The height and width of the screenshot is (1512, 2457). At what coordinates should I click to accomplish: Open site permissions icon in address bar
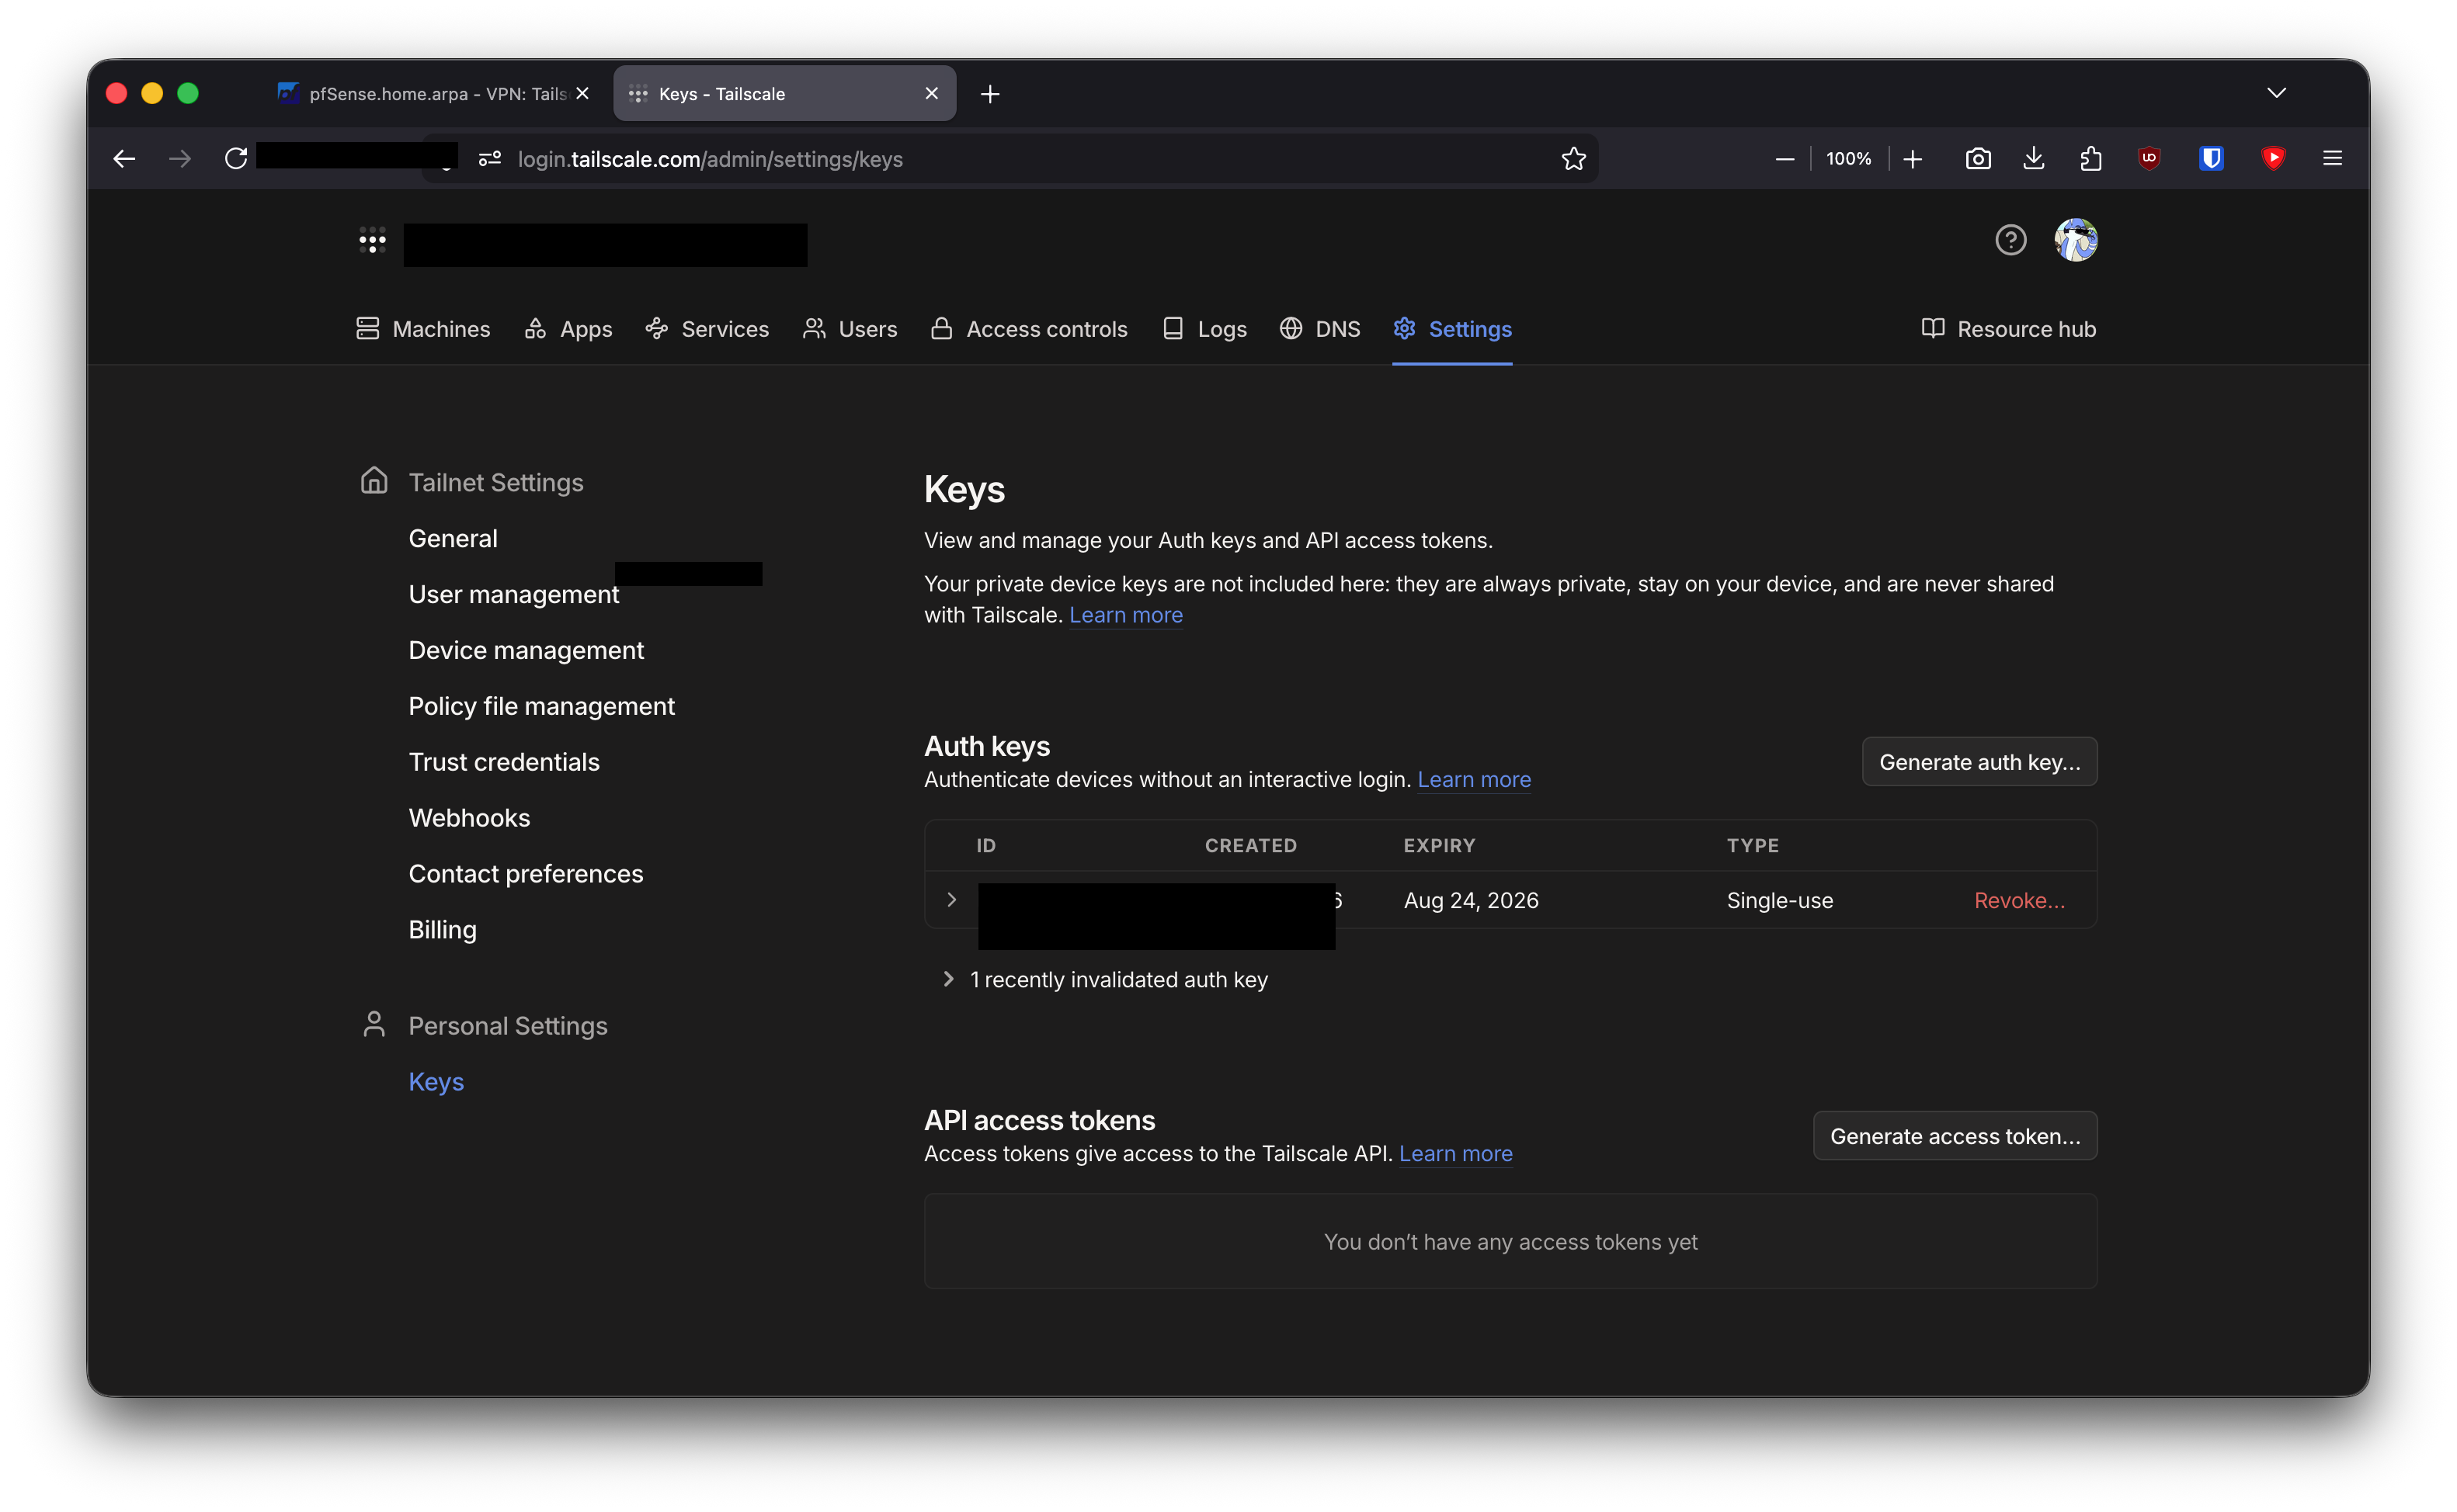click(489, 159)
